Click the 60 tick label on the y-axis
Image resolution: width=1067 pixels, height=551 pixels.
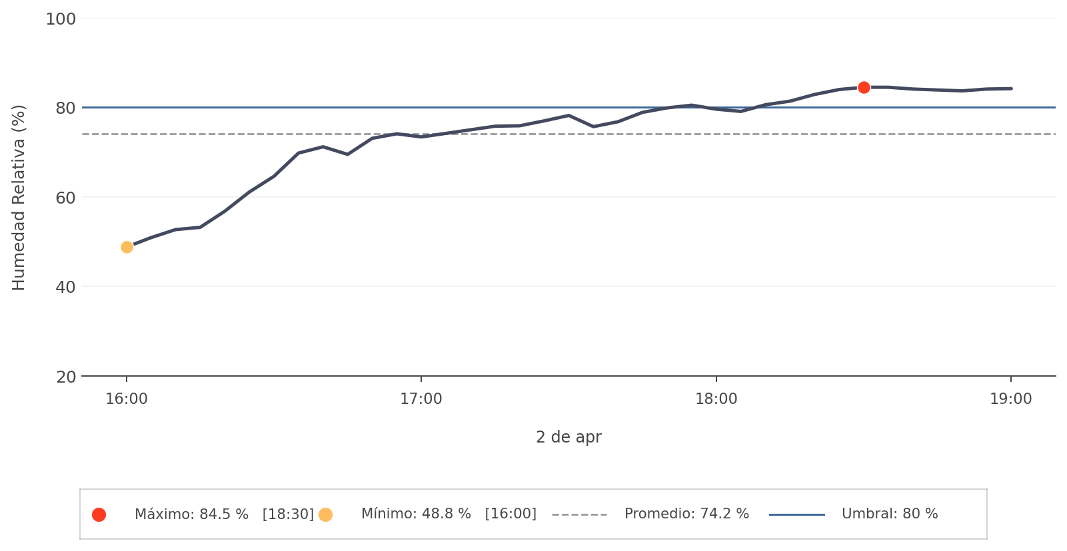[x=65, y=198]
